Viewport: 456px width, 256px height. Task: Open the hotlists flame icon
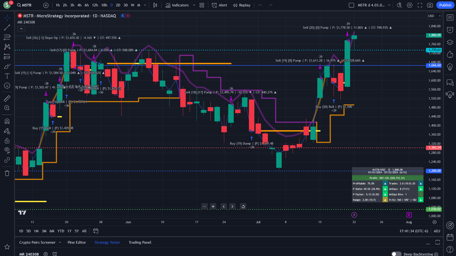click(450, 54)
